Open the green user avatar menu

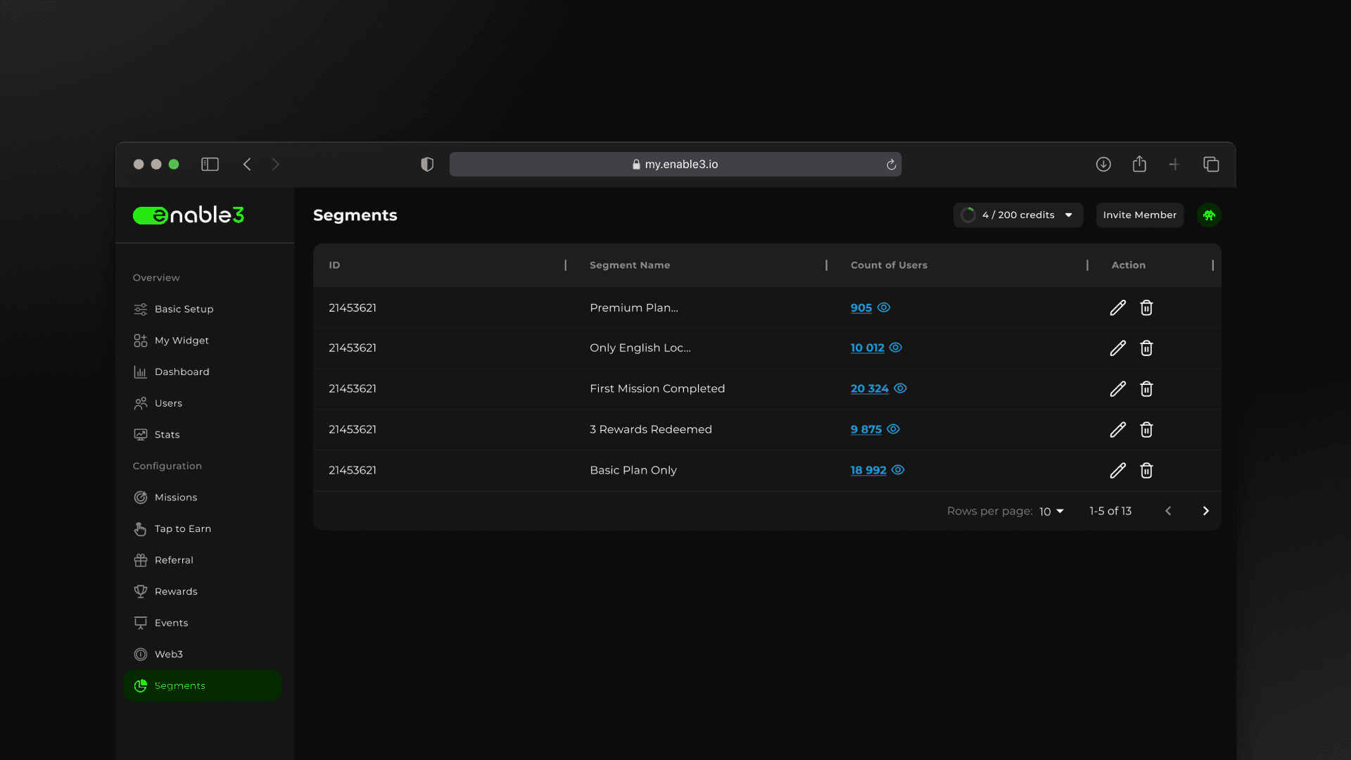pos(1209,215)
